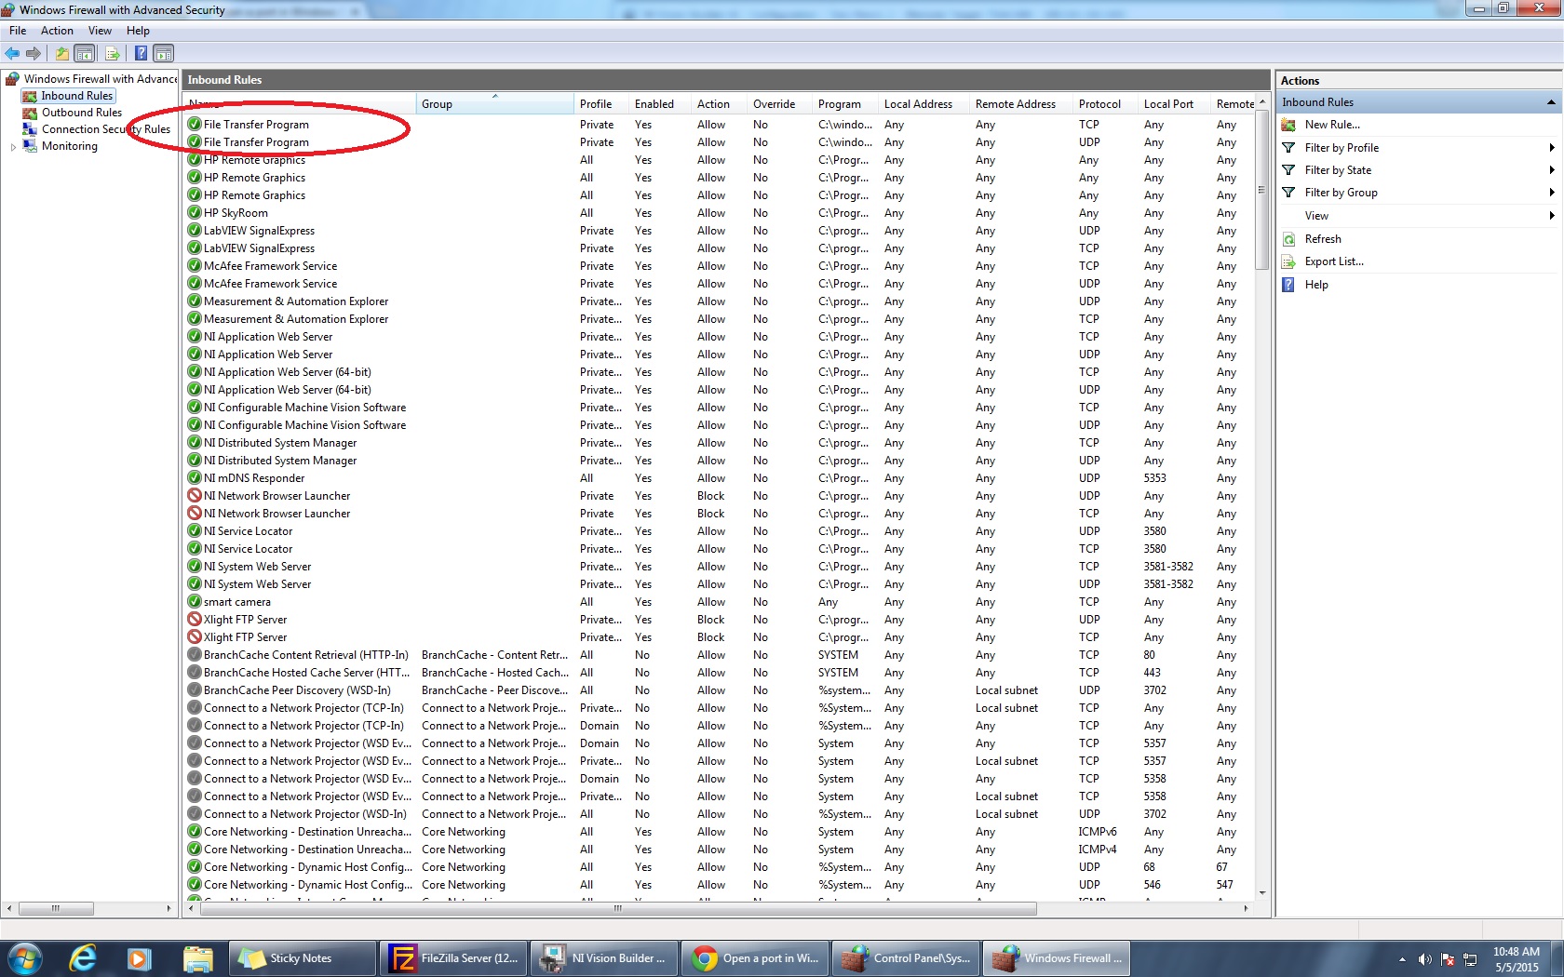Sort by the Program column header
1564x977 pixels.
(844, 104)
